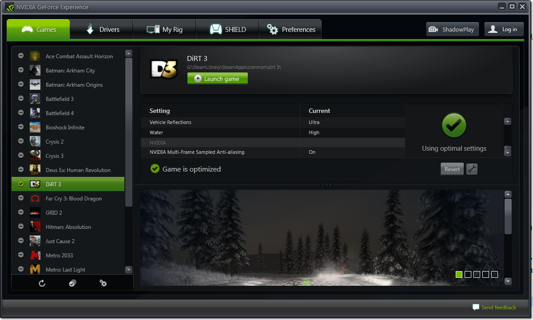Screen dimensions: 533x320
Task: Select the Metro 2033 game icon
Action: click(x=35, y=255)
